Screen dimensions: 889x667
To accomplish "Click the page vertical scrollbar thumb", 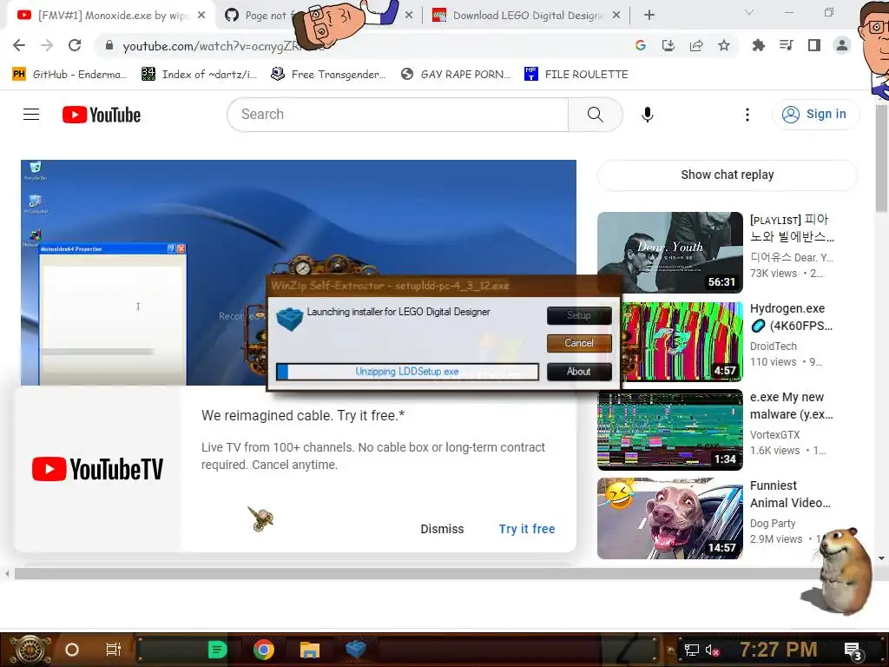I will tap(882, 156).
